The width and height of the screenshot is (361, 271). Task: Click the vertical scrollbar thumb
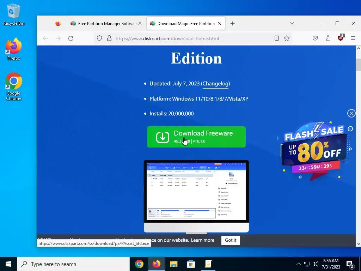pyautogui.click(x=358, y=65)
